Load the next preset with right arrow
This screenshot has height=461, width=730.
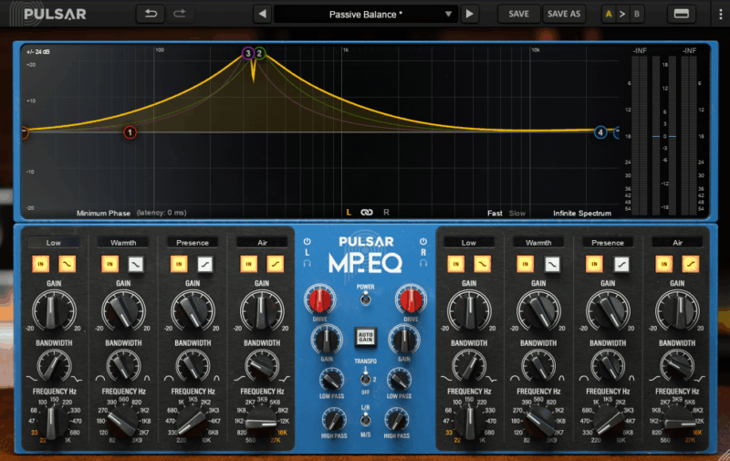pyautogui.click(x=469, y=14)
